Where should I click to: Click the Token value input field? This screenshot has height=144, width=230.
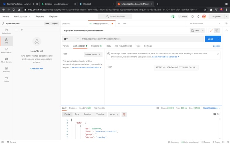pyautogui.click(x=176, y=67)
